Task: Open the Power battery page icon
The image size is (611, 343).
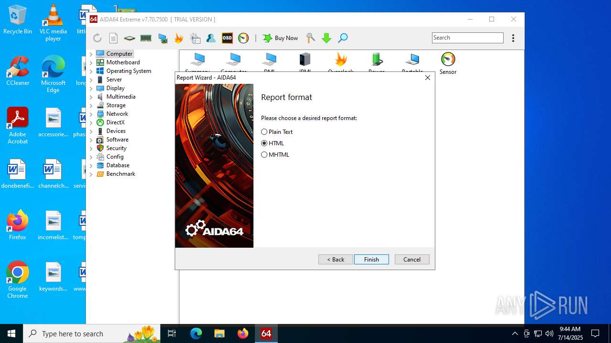Action: tap(377, 62)
